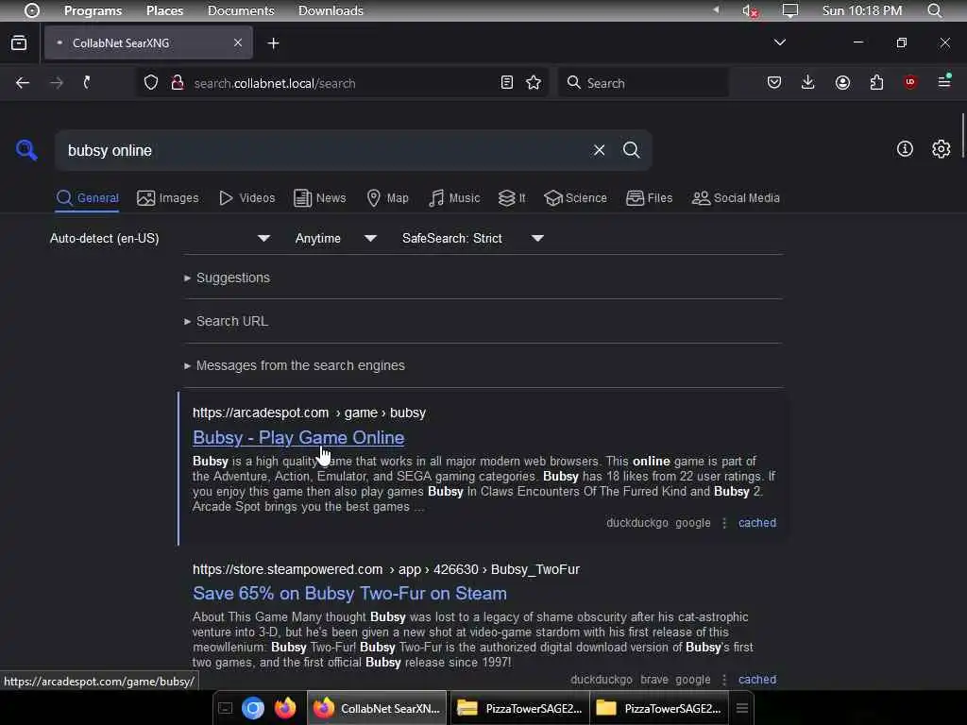Open SearXNG preferences gear icon
Viewport: 967px width, 725px height.
pos(942,149)
